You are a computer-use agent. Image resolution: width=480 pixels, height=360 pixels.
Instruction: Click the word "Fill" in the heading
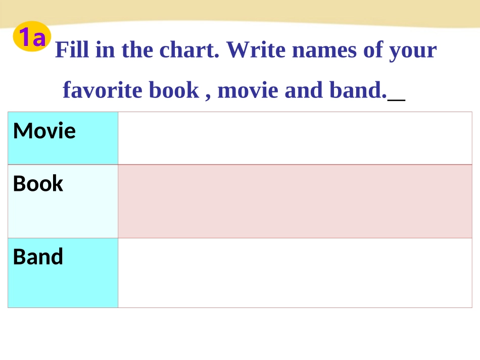click(x=68, y=50)
